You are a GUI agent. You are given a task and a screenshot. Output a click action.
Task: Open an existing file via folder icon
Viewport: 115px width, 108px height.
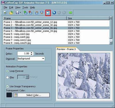click(11, 13)
